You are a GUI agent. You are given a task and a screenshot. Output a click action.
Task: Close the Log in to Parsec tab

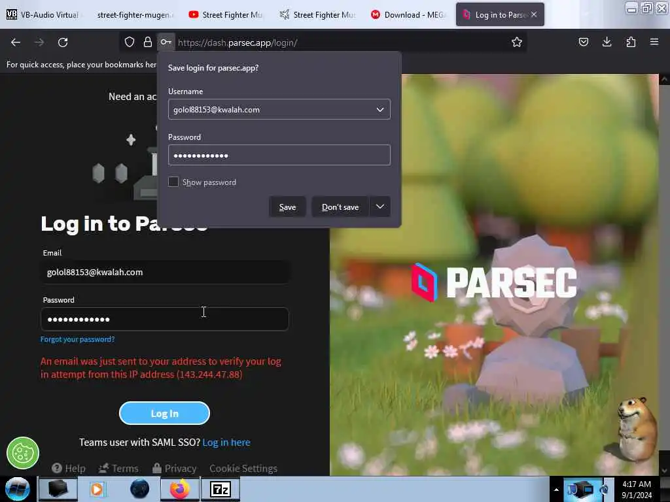tap(534, 14)
